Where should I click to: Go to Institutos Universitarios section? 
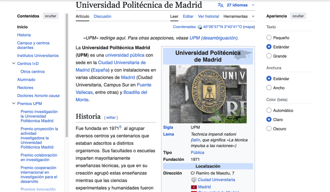pos(38,55)
